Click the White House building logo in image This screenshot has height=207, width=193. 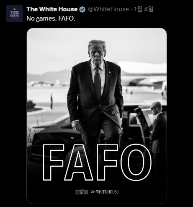coord(82,191)
